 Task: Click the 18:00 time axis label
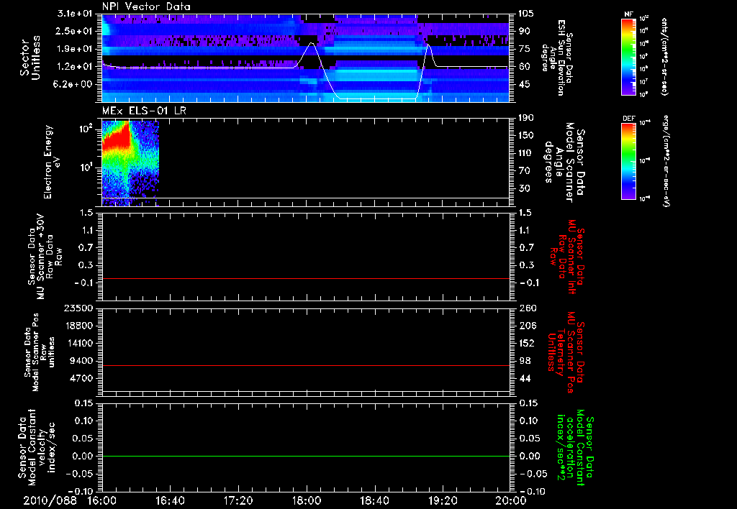pos(307,500)
